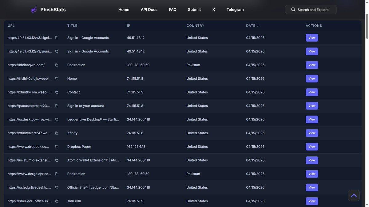Click the https://kfeinaqwo.com/ URL text
The width and height of the screenshot is (369, 207).
click(26, 65)
